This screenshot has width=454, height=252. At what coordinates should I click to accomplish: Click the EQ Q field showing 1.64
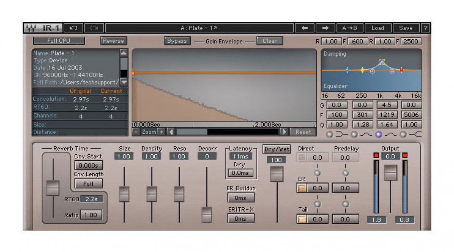click(387, 124)
